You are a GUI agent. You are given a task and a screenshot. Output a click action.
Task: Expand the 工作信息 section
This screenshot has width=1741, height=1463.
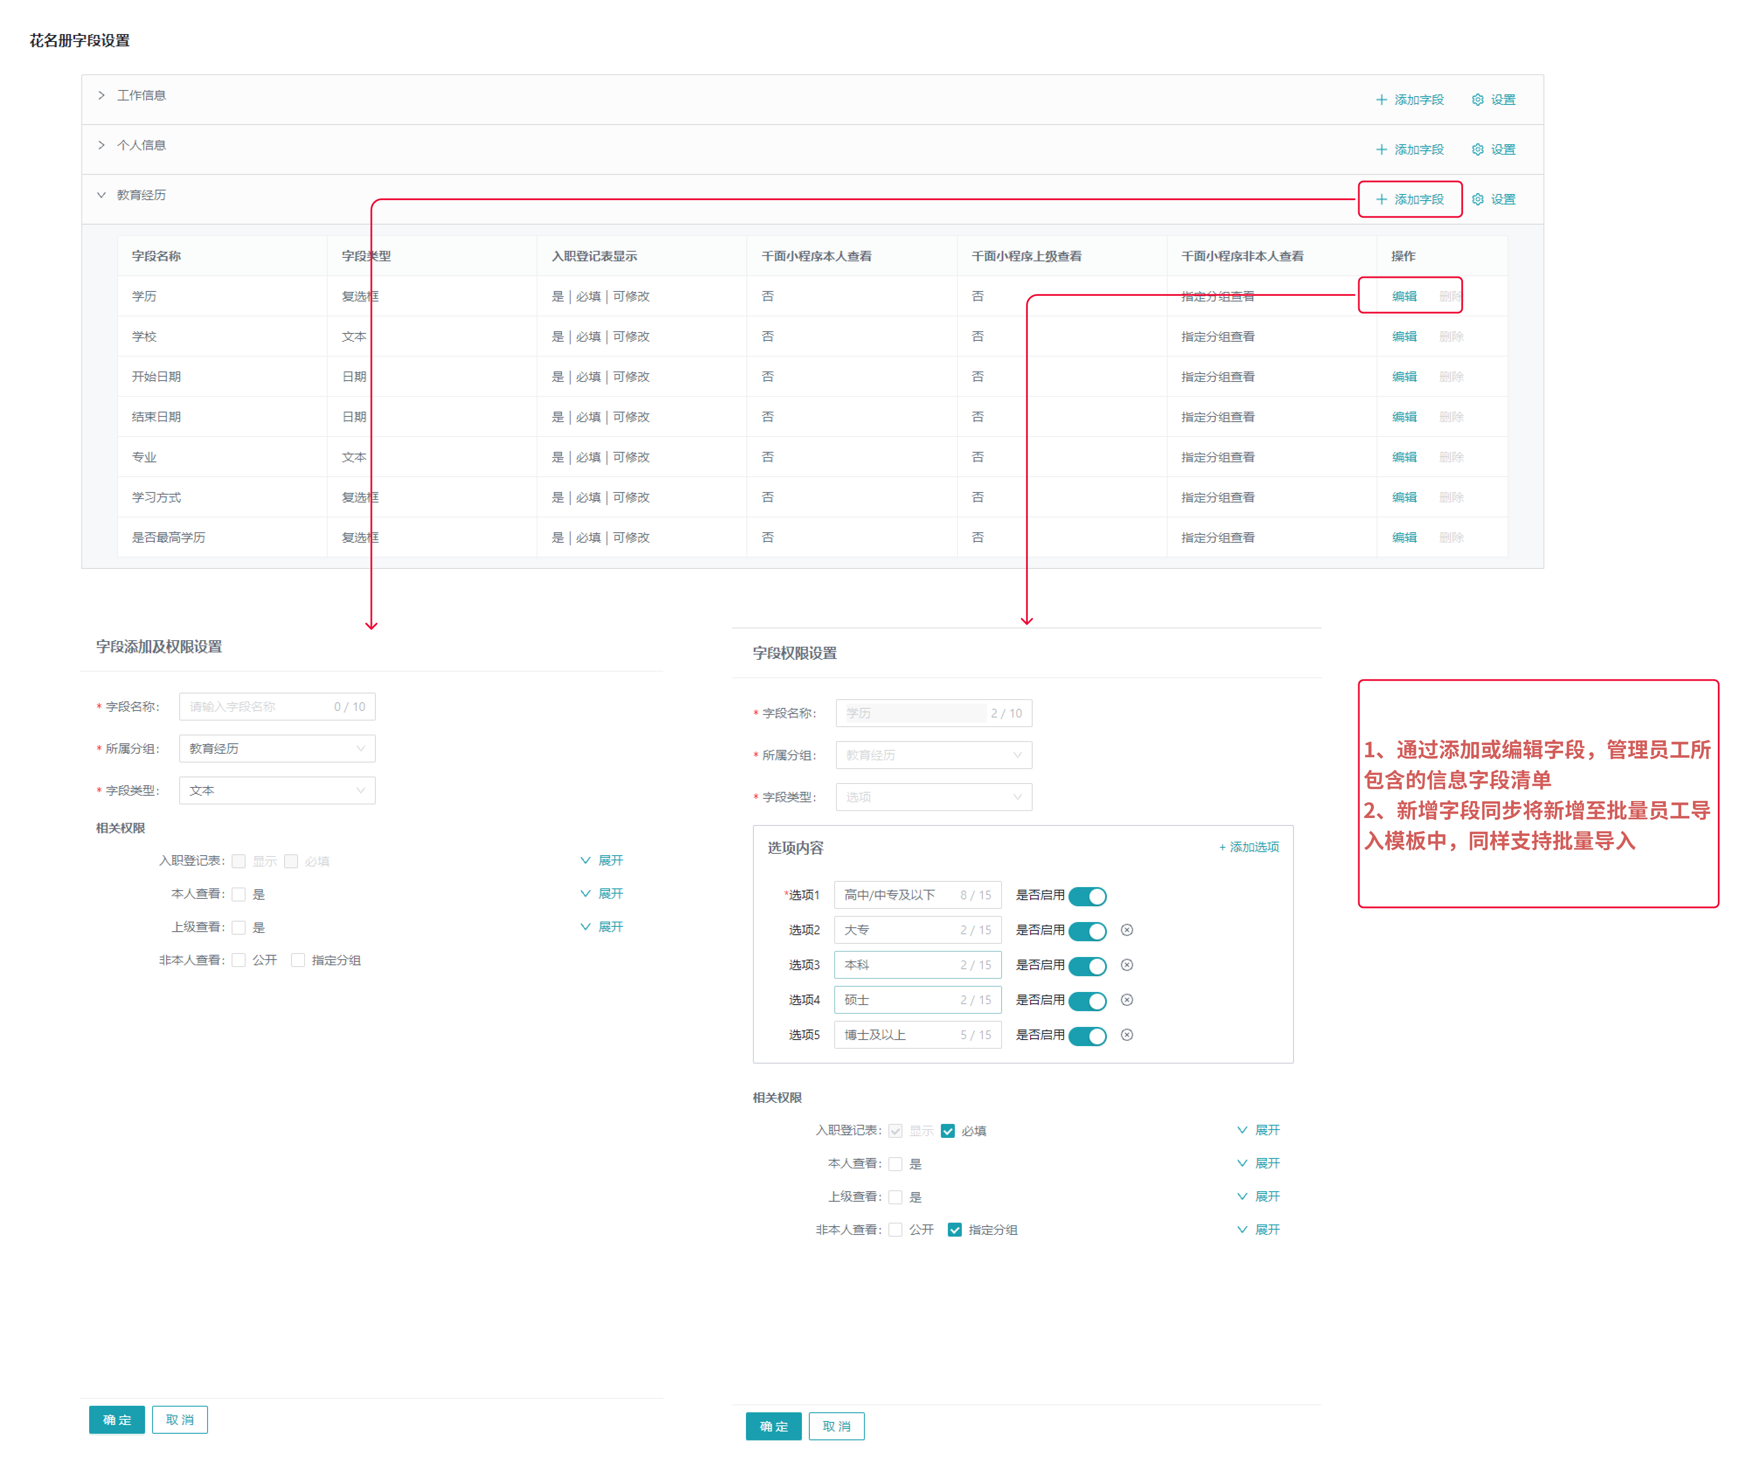click(x=101, y=95)
